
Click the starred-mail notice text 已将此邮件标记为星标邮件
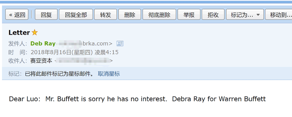[59, 74]
